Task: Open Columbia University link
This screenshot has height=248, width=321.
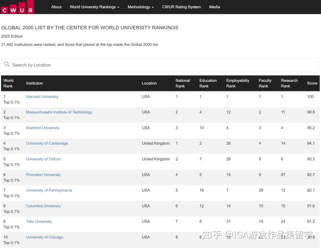Action: [43, 206]
